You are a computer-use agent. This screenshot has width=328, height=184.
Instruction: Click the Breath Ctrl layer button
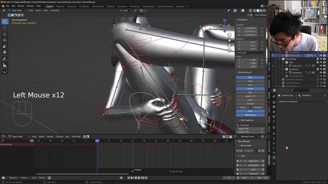(250, 96)
